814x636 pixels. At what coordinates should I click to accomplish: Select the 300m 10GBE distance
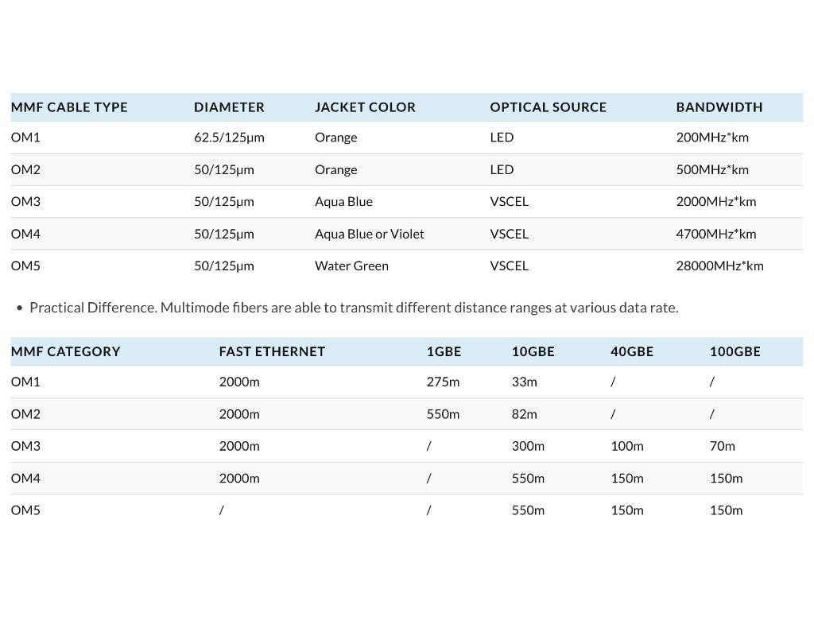528,447
